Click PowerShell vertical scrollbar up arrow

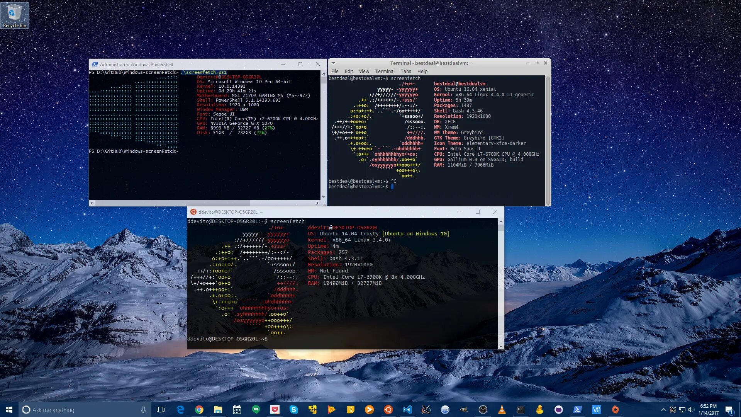point(324,73)
